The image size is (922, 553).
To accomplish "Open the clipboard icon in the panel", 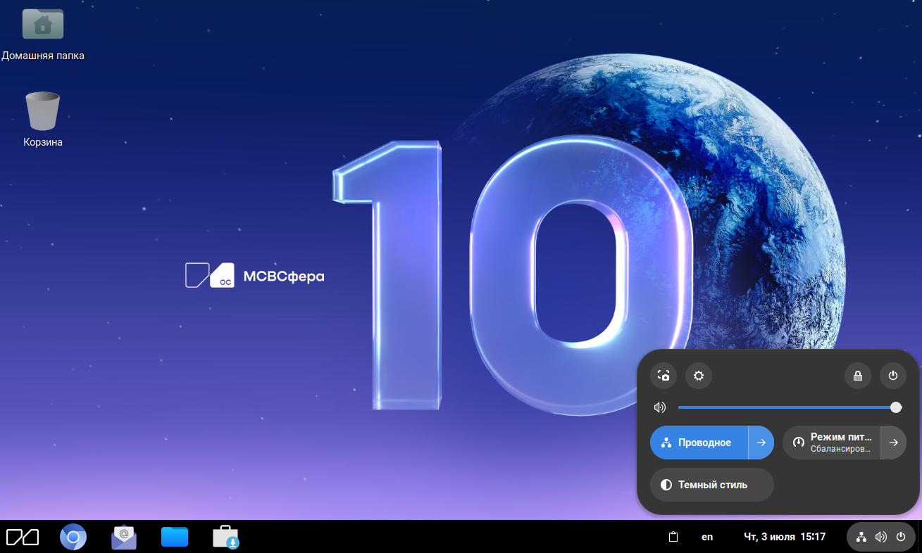I will click(673, 538).
